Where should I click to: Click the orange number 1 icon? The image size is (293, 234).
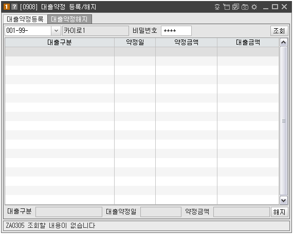point(7,7)
